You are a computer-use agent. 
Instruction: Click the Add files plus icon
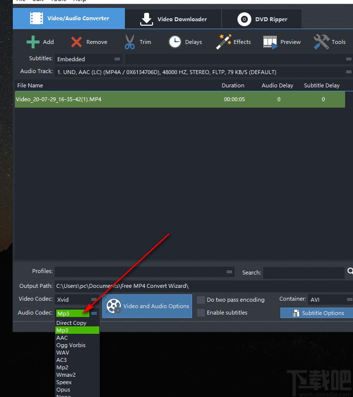tap(33, 42)
